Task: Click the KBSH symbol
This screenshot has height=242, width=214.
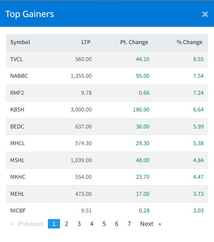Action: click(17, 110)
